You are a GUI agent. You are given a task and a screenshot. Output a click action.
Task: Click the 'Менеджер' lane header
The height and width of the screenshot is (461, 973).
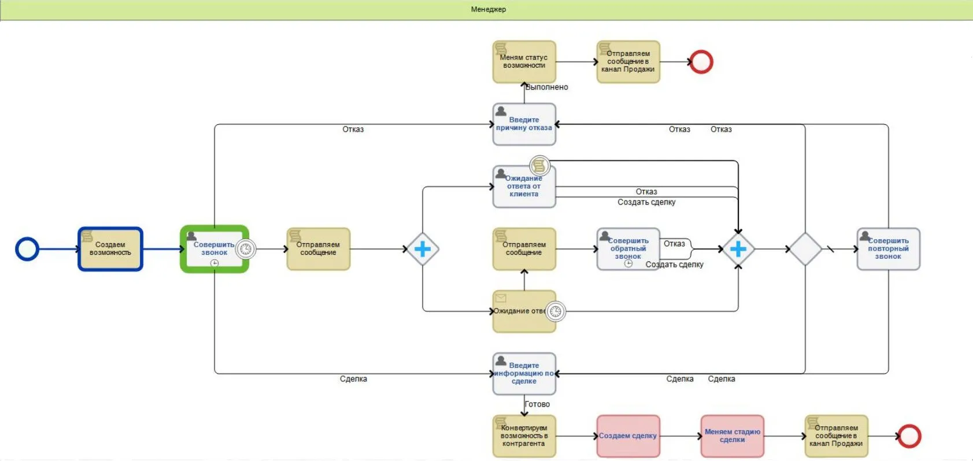point(487,9)
